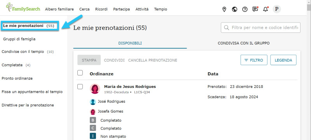This screenshot has height=140, width=311.
Task: Click the STAMPA button
Action: click(x=89, y=60)
